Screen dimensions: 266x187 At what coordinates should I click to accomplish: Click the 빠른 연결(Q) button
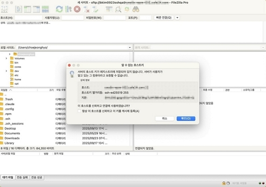(x=164, y=18)
